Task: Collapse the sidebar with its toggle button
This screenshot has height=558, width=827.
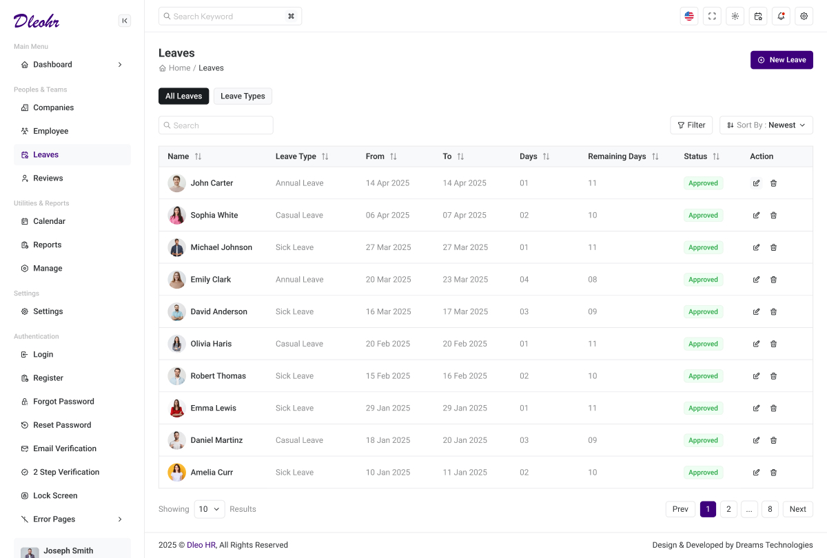Action: [x=125, y=21]
